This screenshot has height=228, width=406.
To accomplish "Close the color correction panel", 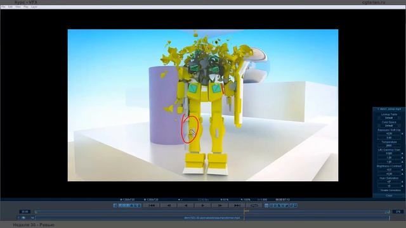I will [x=389, y=196].
